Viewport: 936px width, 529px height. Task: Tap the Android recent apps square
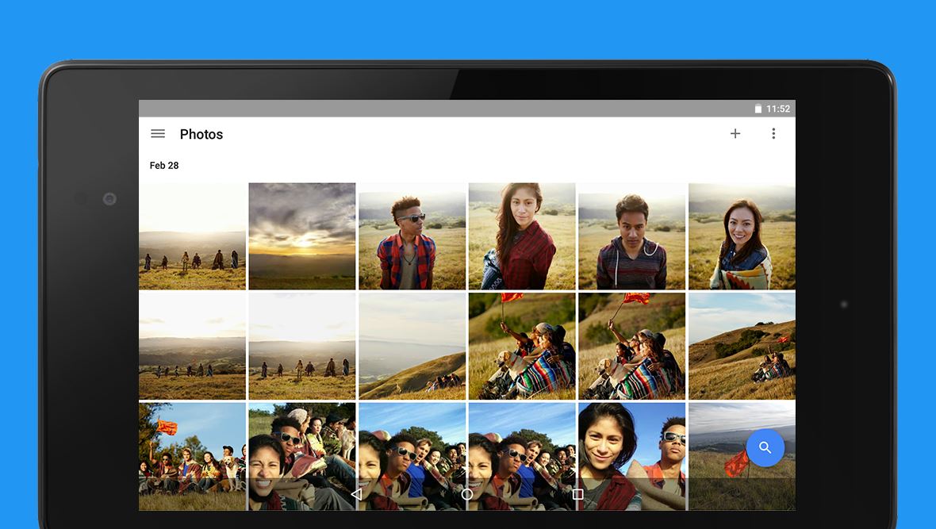(x=577, y=494)
